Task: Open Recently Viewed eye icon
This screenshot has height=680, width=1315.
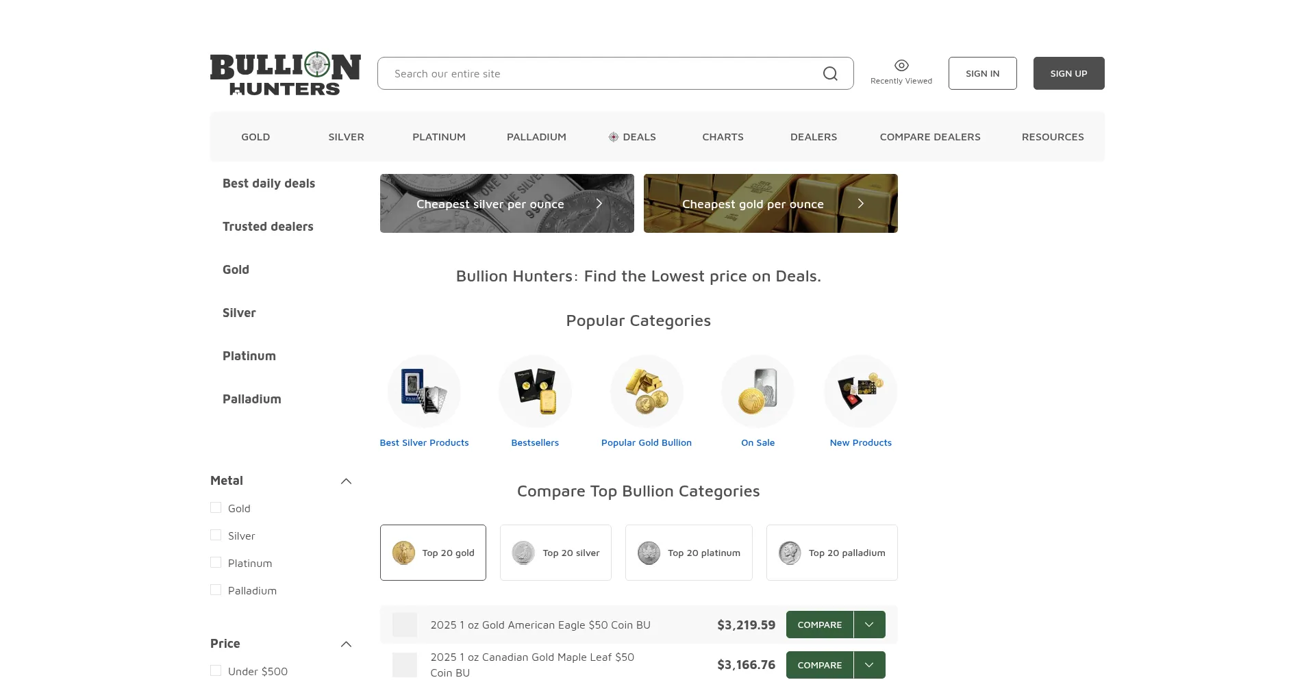Action: point(901,65)
